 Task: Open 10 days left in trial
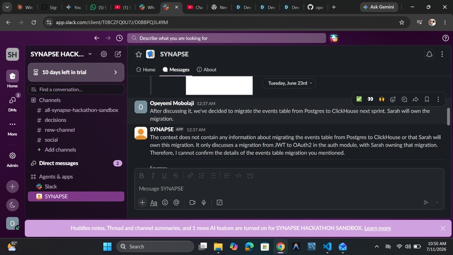(x=76, y=72)
